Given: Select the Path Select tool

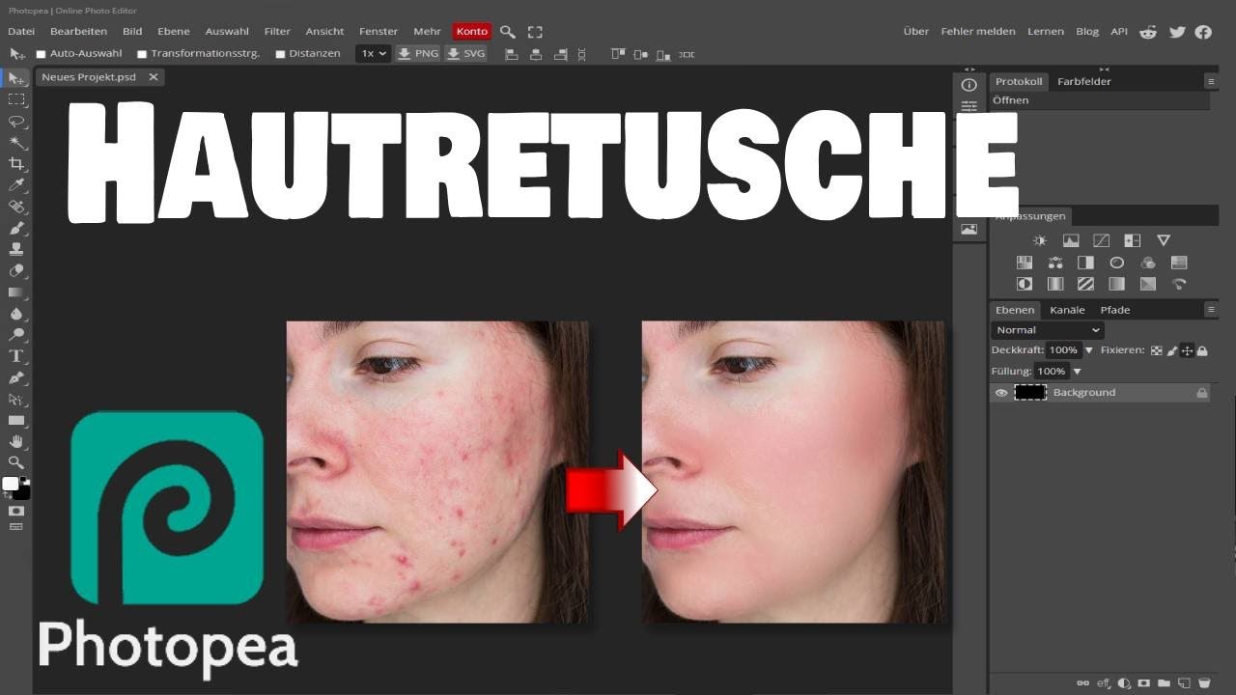Looking at the screenshot, I should coord(16,399).
